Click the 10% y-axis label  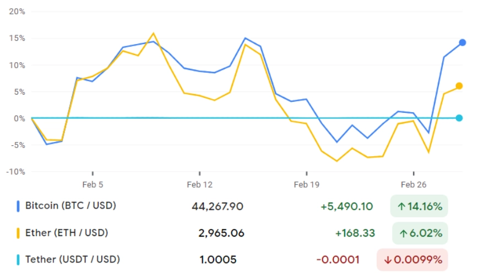[x=17, y=65]
